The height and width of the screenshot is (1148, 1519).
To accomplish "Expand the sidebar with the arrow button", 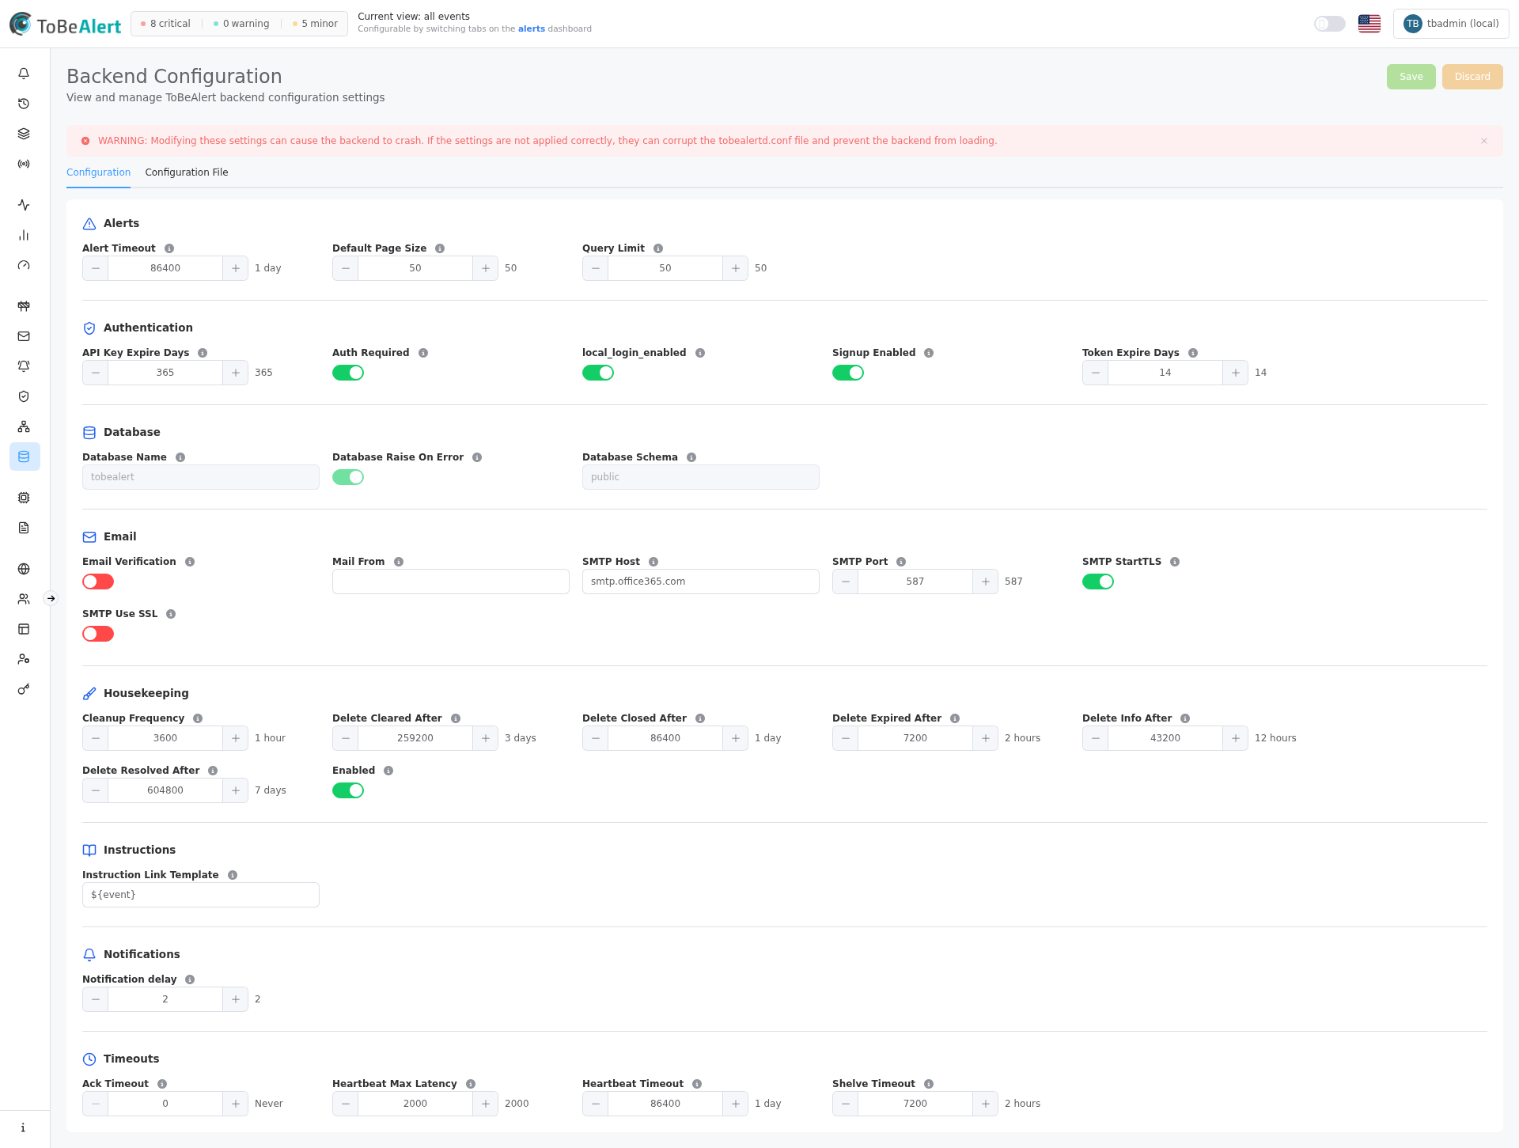I will [51, 598].
